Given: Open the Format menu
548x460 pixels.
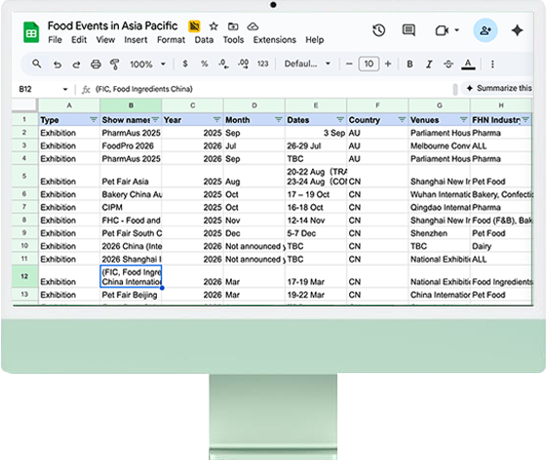Looking at the screenshot, I should coord(171,40).
